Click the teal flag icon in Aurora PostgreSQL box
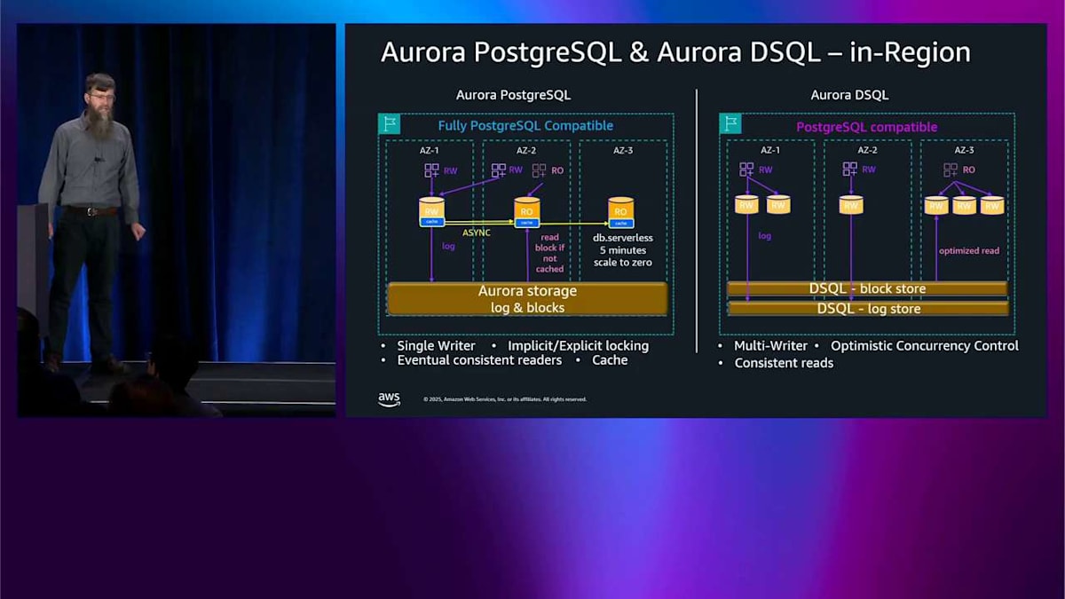Screen dimensions: 1065x599 (389, 124)
